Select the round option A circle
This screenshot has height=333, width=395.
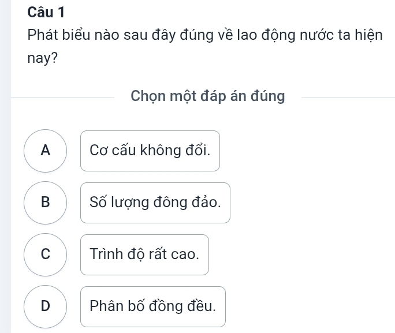46,151
